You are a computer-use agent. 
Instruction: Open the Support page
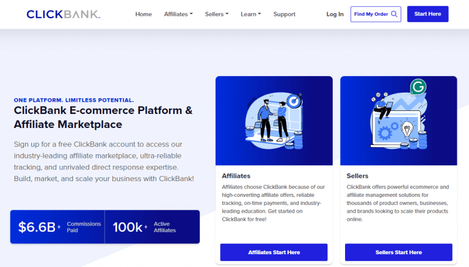pos(284,14)
